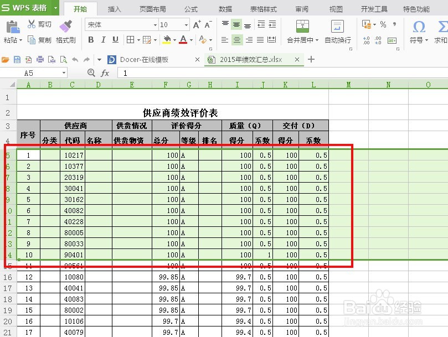Click the select-all corner of the sheet

pyautogui.click(x=12, y=85)
